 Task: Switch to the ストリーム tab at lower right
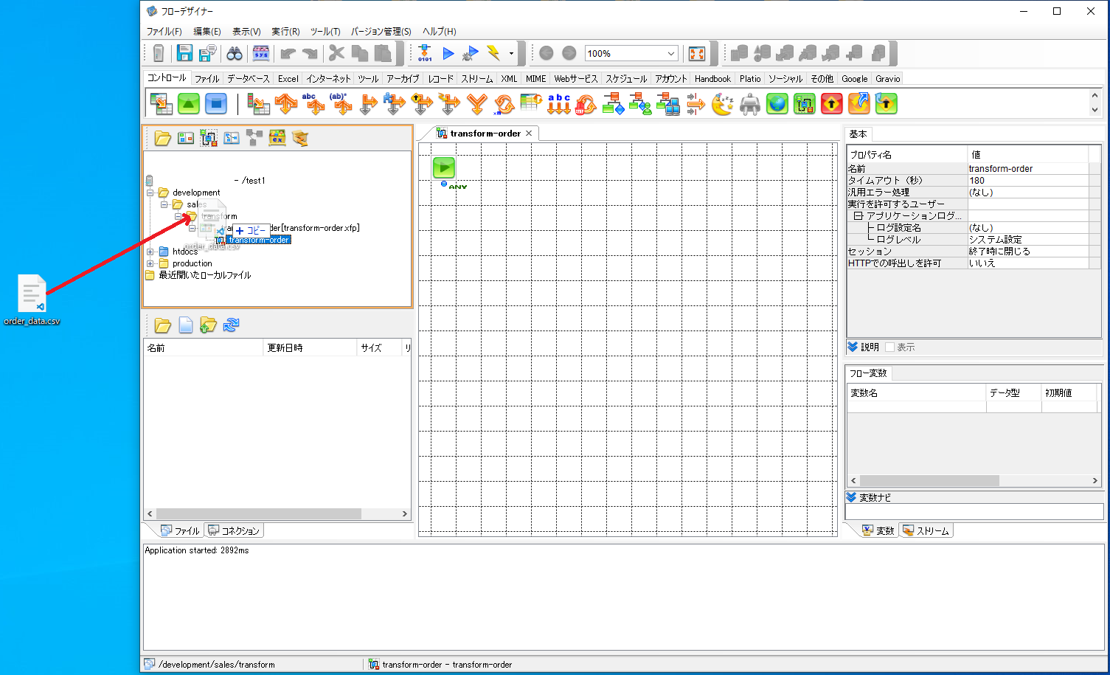click(926, 530)
